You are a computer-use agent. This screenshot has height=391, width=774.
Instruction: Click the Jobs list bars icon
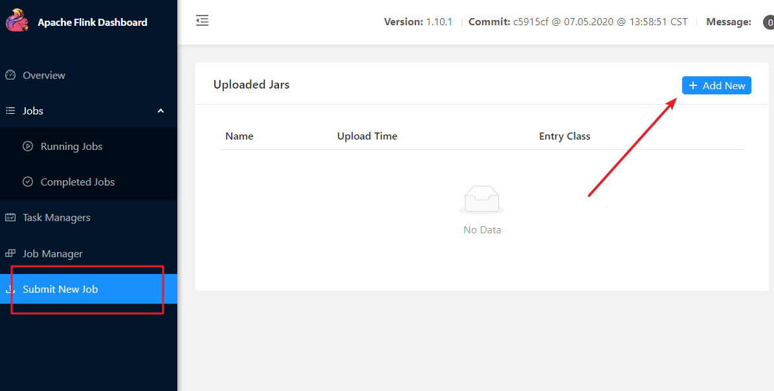[10, 111]
